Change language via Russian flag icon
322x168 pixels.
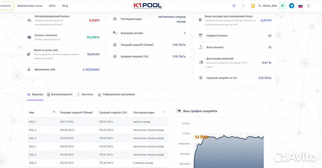click(x=301, y=6)
